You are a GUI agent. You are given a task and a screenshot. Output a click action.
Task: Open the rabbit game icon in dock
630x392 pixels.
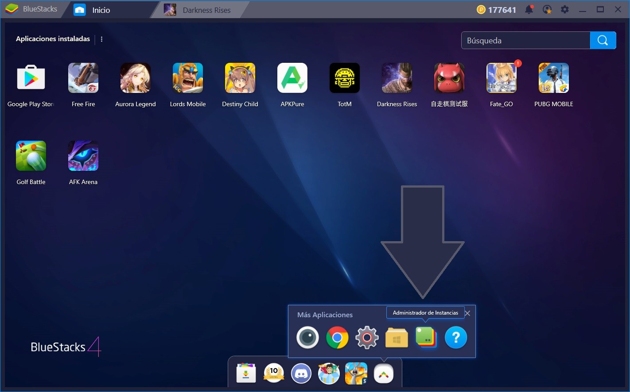(356, 373)
